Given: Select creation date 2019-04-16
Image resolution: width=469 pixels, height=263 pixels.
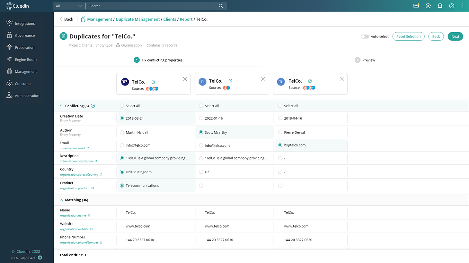Looking at the screenshot, I should (280, 118).
